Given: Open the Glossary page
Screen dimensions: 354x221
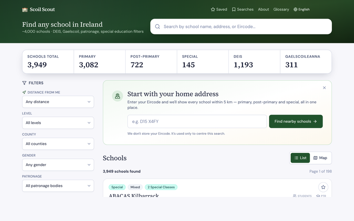Looking at the screenshot, I should pos(281,9).
